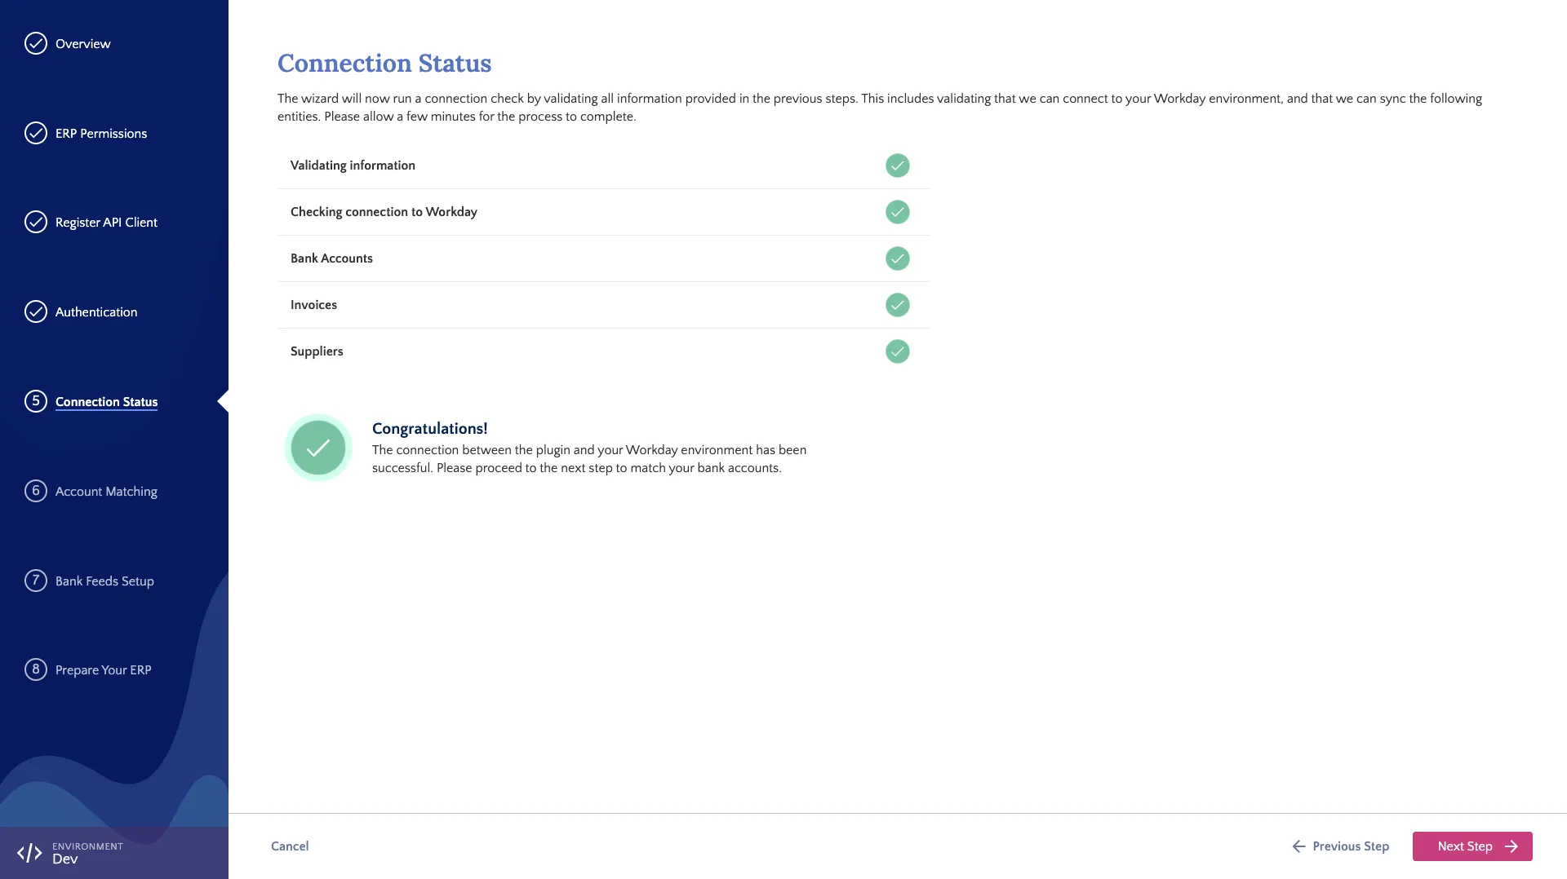Click the Connection Status page heading
The height and width of the screenshot is (879, 1567).
[384, 63]
